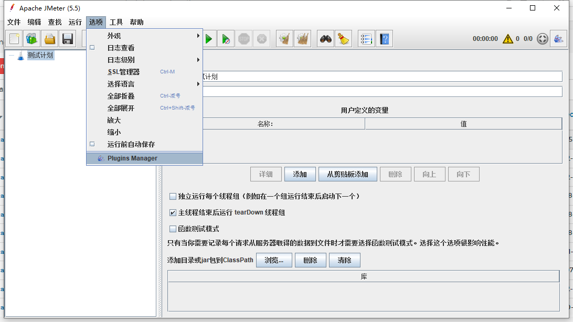Select the 测试计划 flask tree node
The width and height of the screenshot is (573, 322).
tap(40, 56)
